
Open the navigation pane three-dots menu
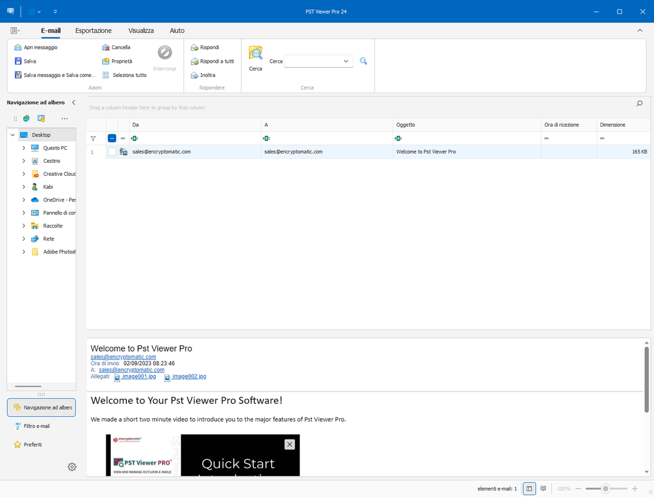pos(64,119)
